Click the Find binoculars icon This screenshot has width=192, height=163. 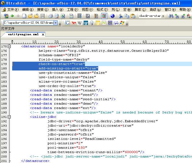[171, 16]
